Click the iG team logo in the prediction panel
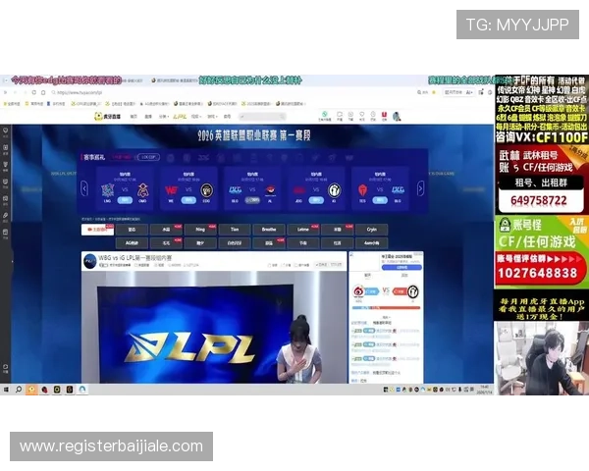Image resolution: width=589 pixels, height=471 pixels. pyautogui.click(x=413, y=291)
